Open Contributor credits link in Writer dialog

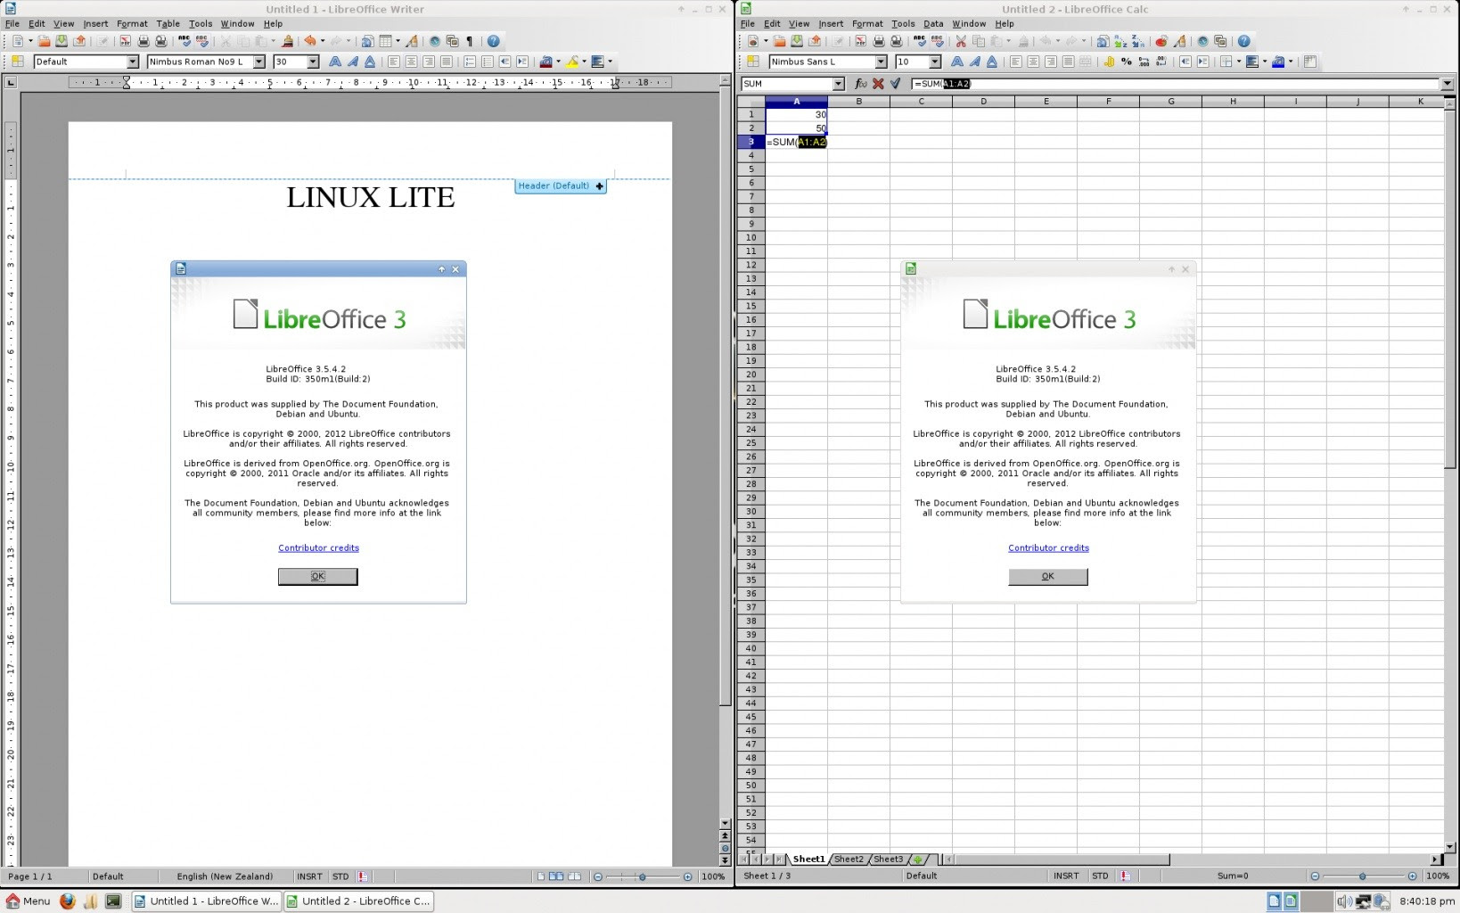pyautogui.click(x=318, y=548)
